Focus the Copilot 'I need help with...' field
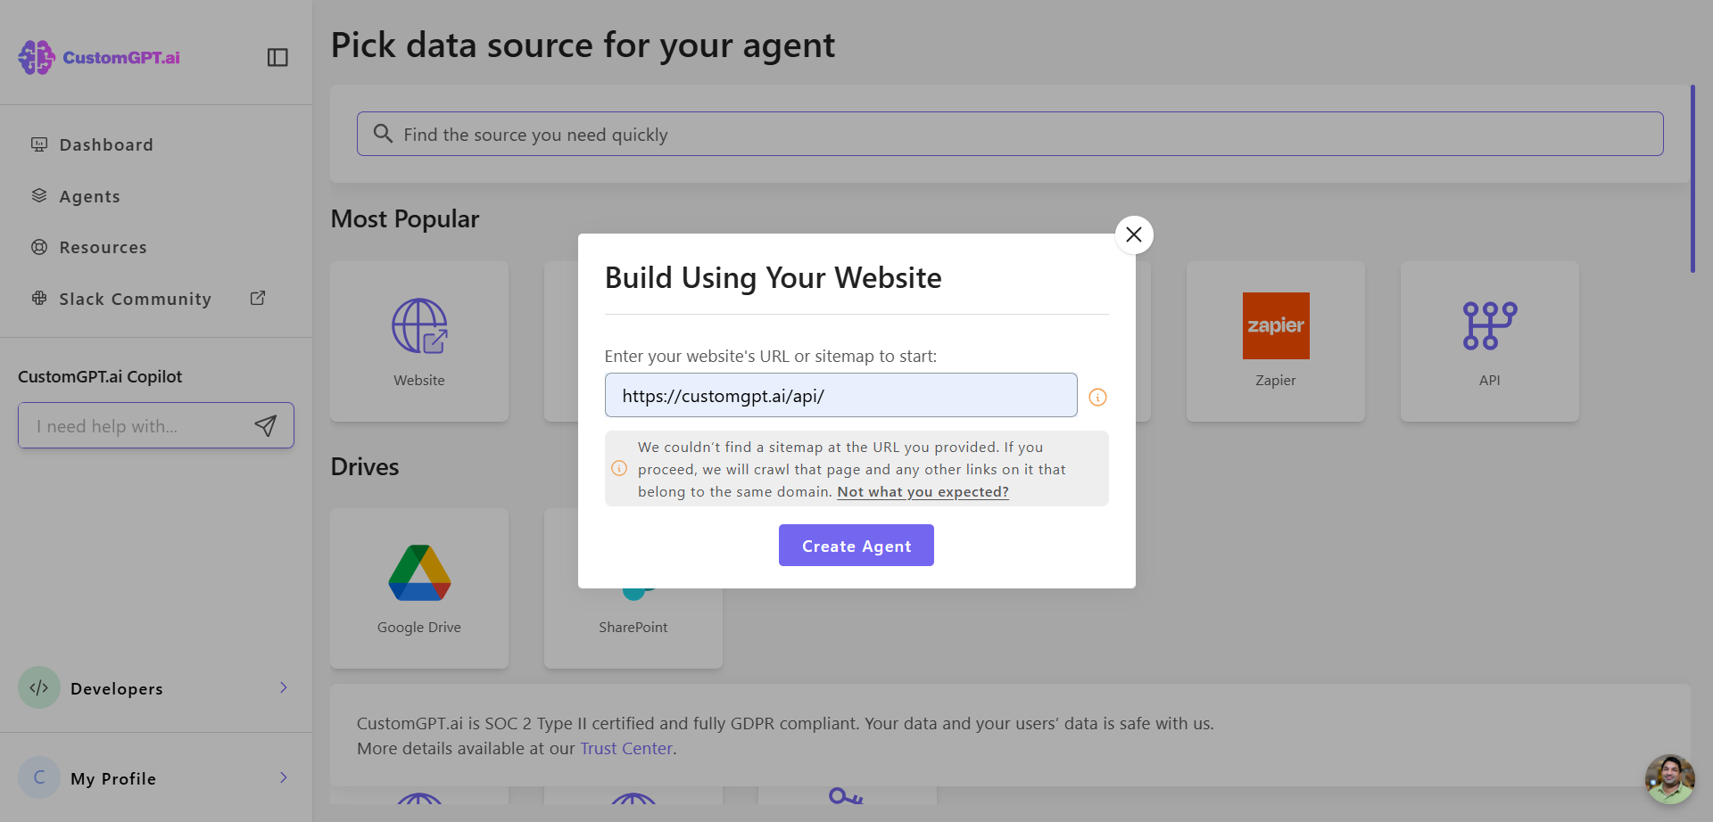This screenshot has height=822, width=1713. point(138,426)
